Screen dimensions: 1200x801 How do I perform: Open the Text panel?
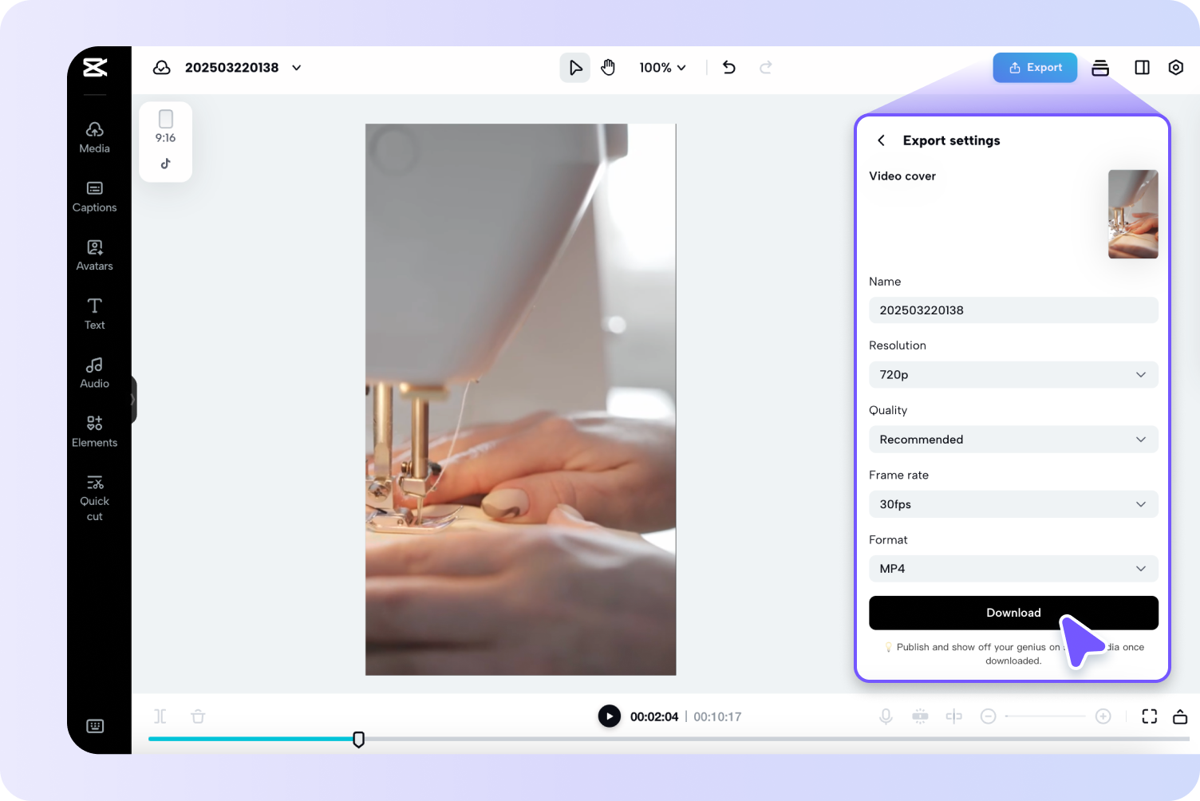coord(95,314)
